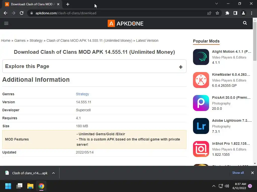This screenshot has width=257, height=192.
Task: Open the notification badge in the tray
Action: [x=250, y=186]
